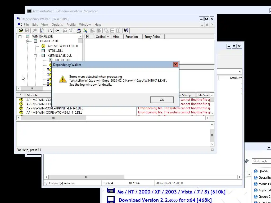Click the Download Version 2.2.6000 for x64 link
Image resolution: width=271 pixels, height=203 pixels.
[165, 200]
